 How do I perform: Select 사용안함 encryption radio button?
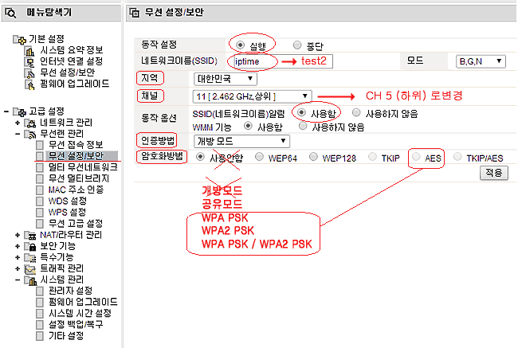coord(200,157)
